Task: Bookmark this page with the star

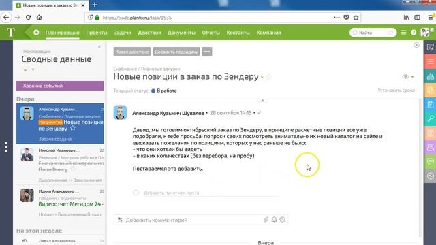Action: tap(356, 17)
